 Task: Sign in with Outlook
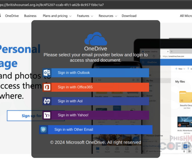point(96,73)
